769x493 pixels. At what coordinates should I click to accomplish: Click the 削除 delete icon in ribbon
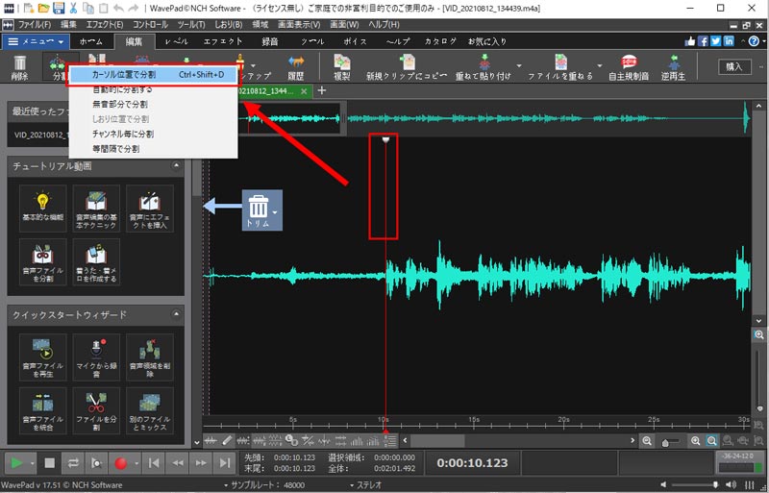click(x=19, y=66)
